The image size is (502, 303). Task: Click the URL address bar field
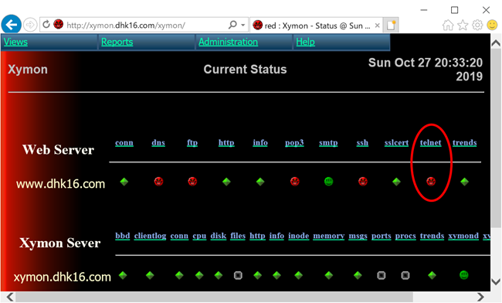[x=146, y=26]
